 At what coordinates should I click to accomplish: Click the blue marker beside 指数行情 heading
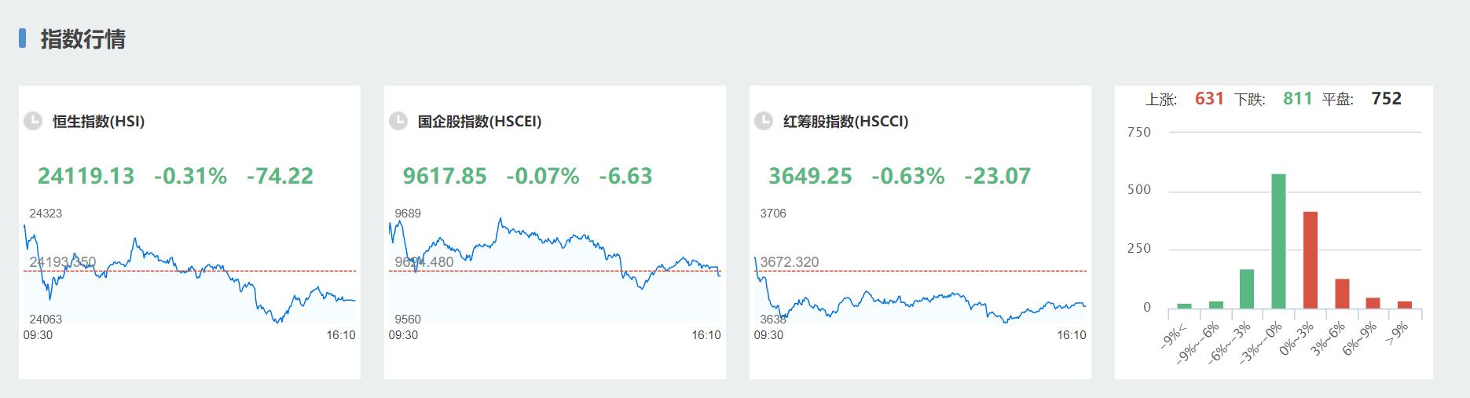[23, 38]
